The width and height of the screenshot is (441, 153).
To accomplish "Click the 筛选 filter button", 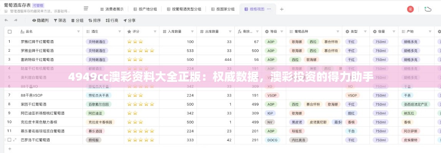I will coord(60,20).
